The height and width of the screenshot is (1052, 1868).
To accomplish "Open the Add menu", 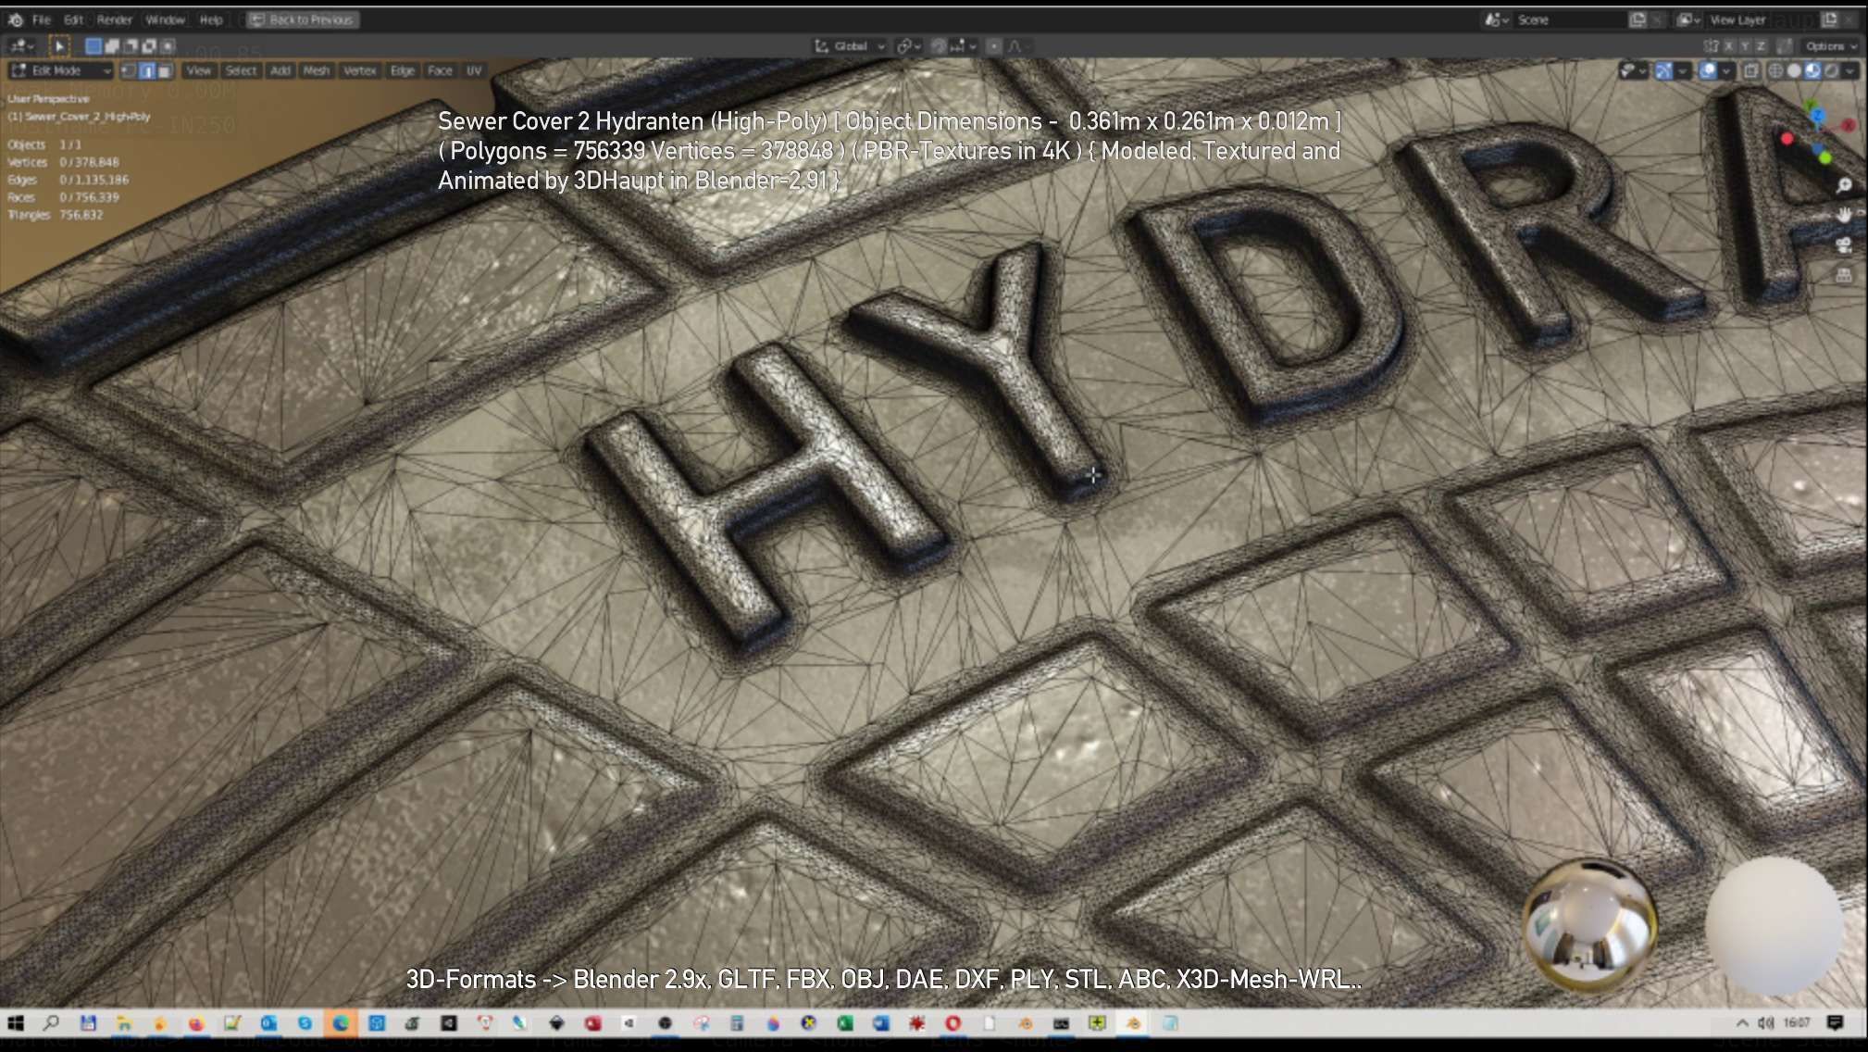I will 280,70.
